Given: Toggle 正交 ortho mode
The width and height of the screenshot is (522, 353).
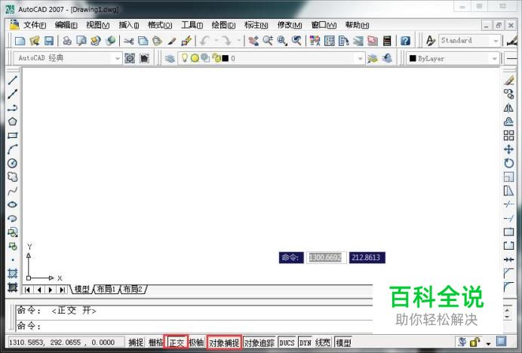Looking at the screenshot, I should (176, 342).
